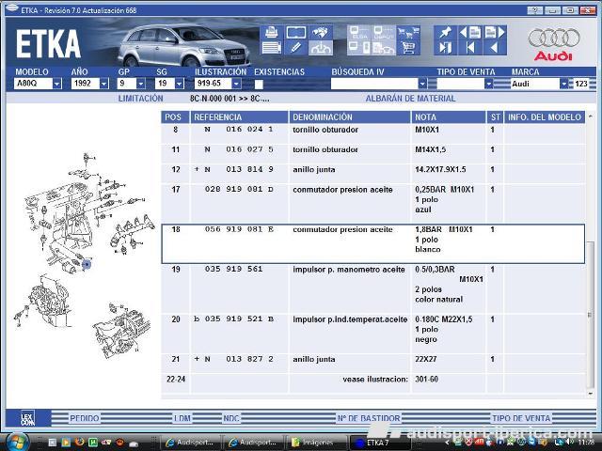Open the BÚSQUEDA IV dropdown arrow
This screenshot has height=451, width=602.
[x=422, y=84]
